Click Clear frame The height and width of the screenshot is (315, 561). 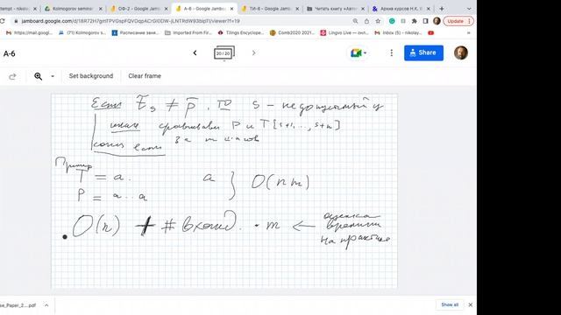[145, 76]
